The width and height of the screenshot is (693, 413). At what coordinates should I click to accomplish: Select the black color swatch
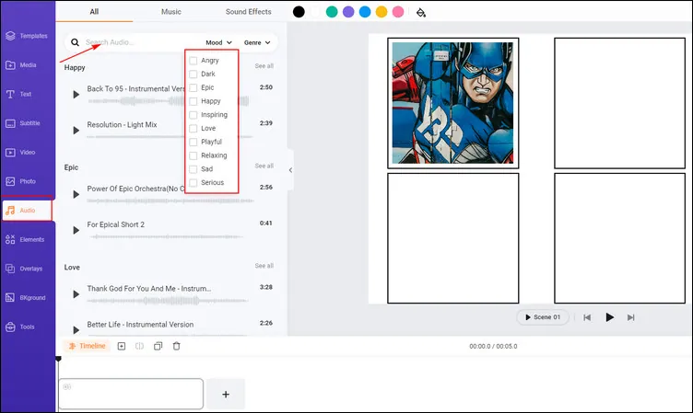point(299,12)
